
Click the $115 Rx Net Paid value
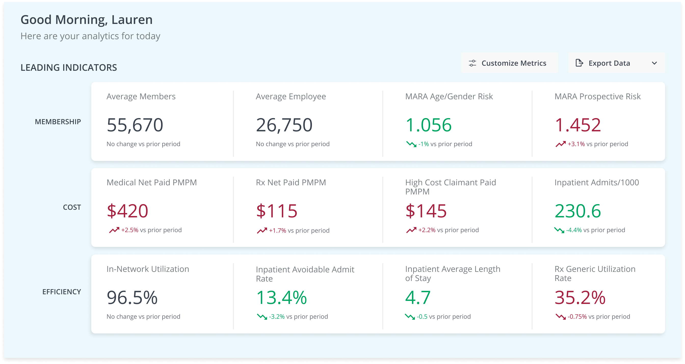[x=276, y=211]
